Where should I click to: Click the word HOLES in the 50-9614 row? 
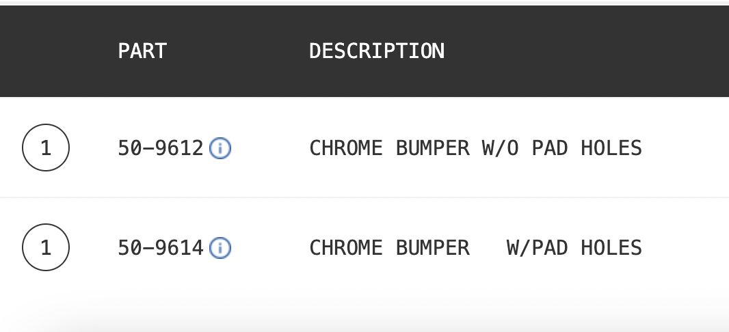pyautogui.click(x=611, y=248)
